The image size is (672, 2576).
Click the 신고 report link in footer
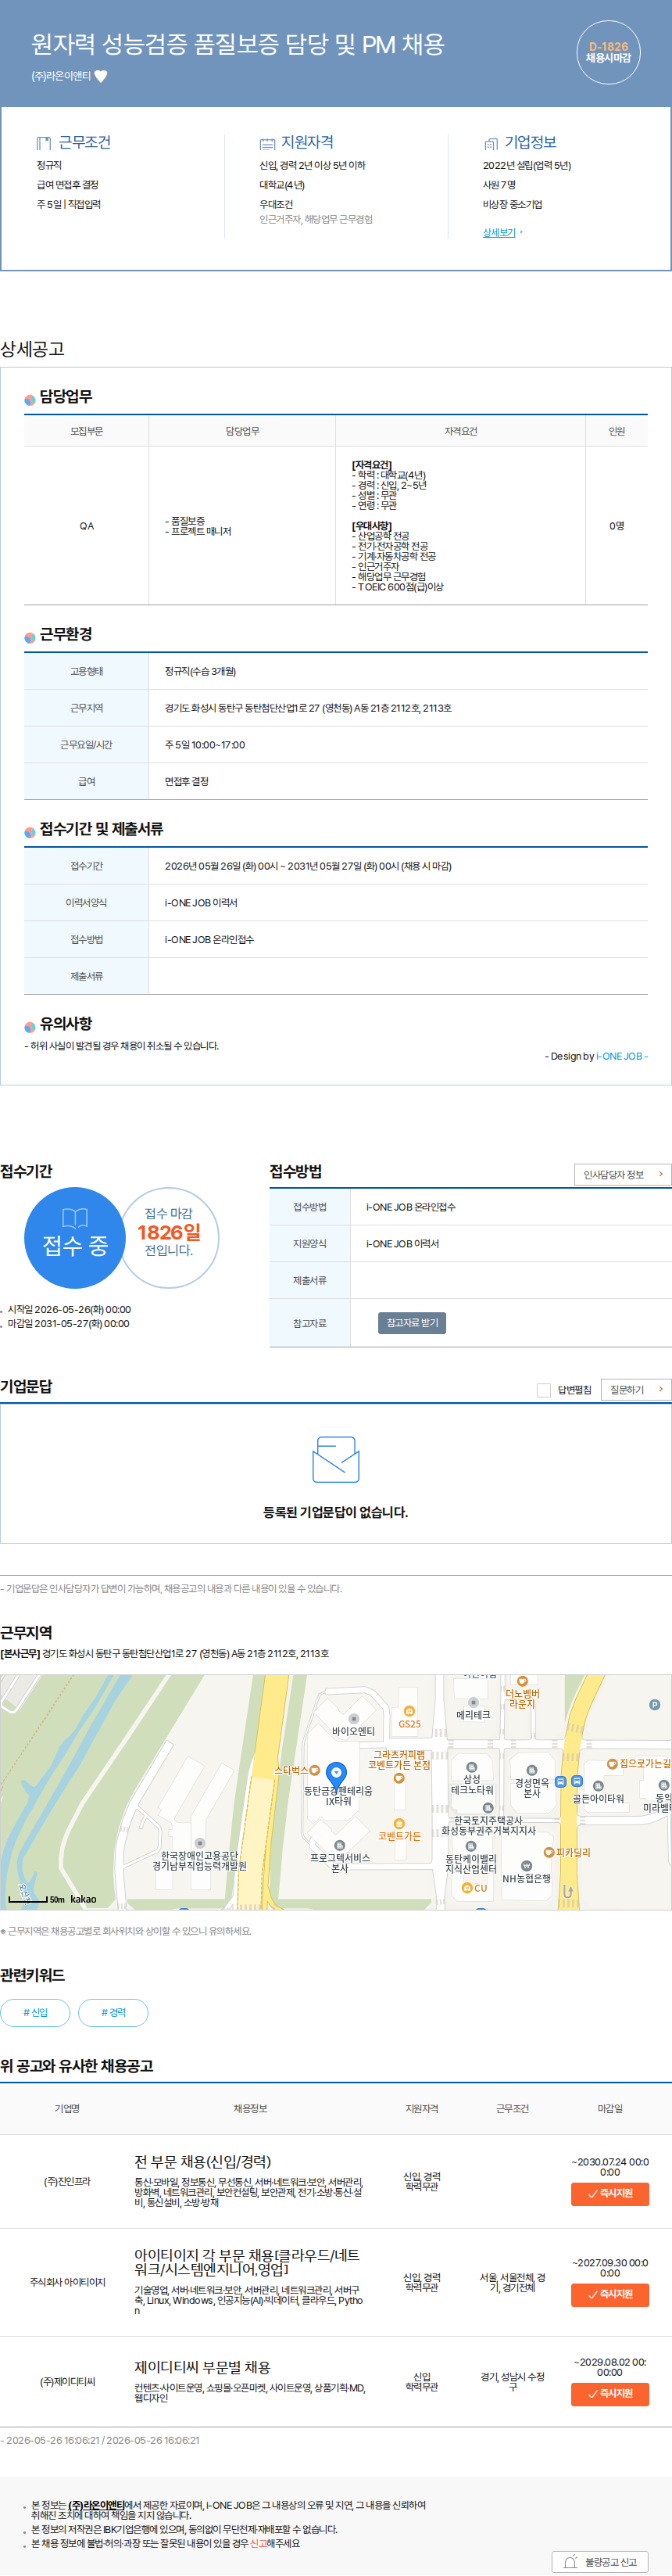[259, 2542]
